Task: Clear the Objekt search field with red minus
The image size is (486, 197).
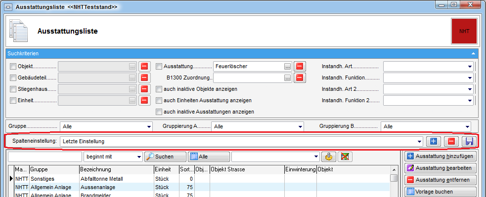Action: [x=144, y=66]
